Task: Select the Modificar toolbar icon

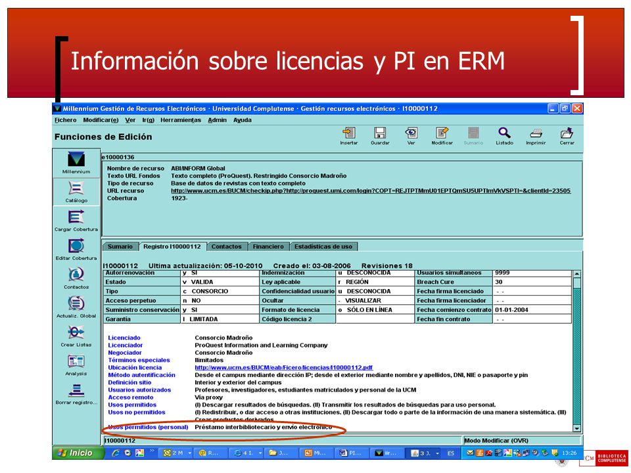Action: coord(442,136)
